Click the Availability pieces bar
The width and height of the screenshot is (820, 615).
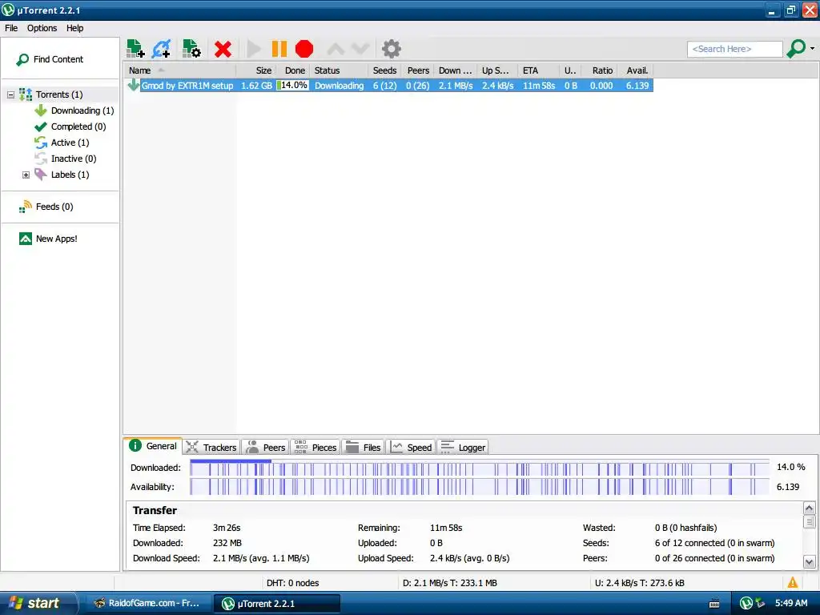coord(480,486)
